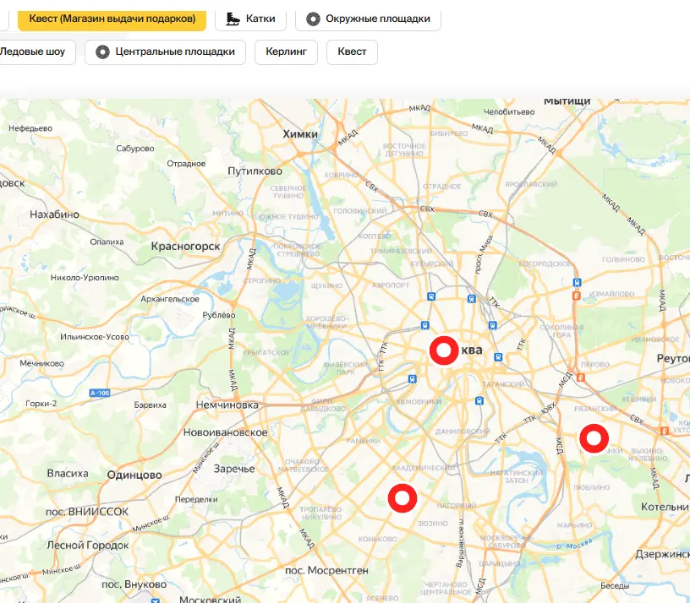This screenshot has height=603, width=690.
Task: Click the Заречье label on map
Action: coord(234,469)
